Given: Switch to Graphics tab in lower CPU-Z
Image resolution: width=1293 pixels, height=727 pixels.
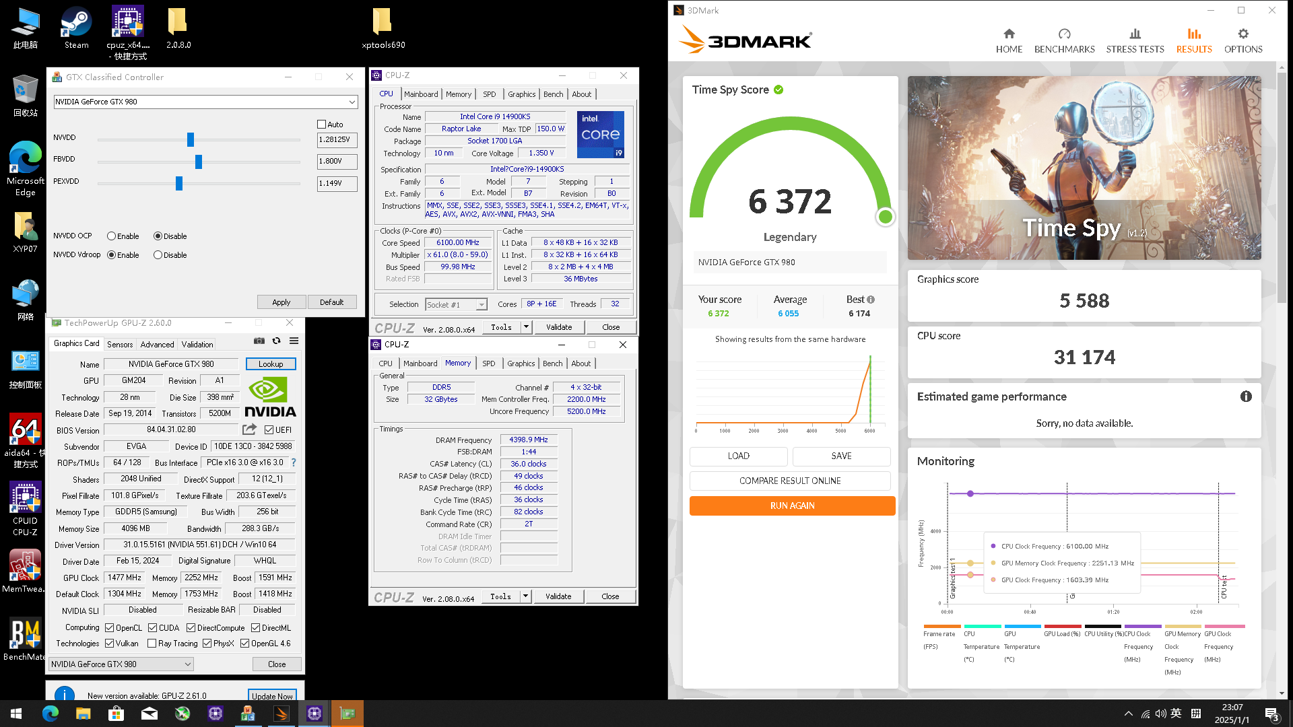Looking at the screenshot, I should 521,363.
